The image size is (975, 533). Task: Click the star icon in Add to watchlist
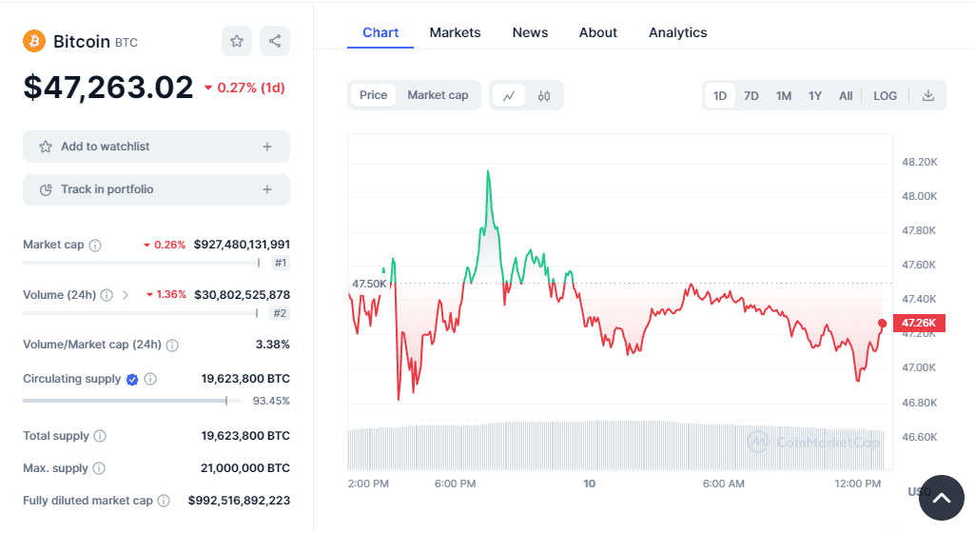click(x=46, y=147)
